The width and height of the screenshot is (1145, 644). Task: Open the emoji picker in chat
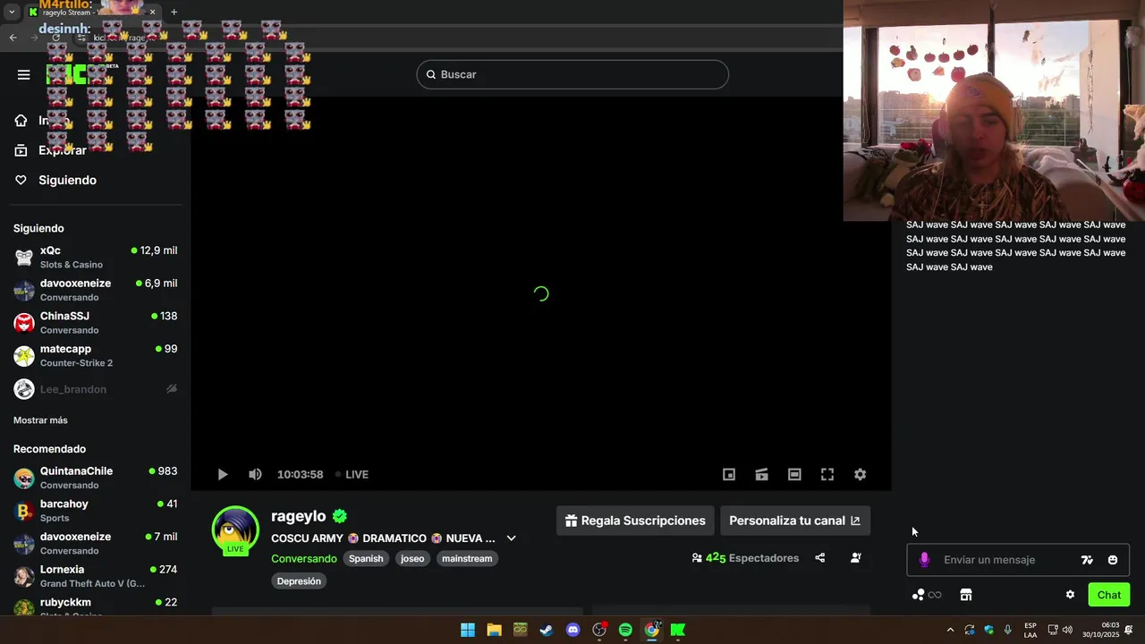[1113, 560]
